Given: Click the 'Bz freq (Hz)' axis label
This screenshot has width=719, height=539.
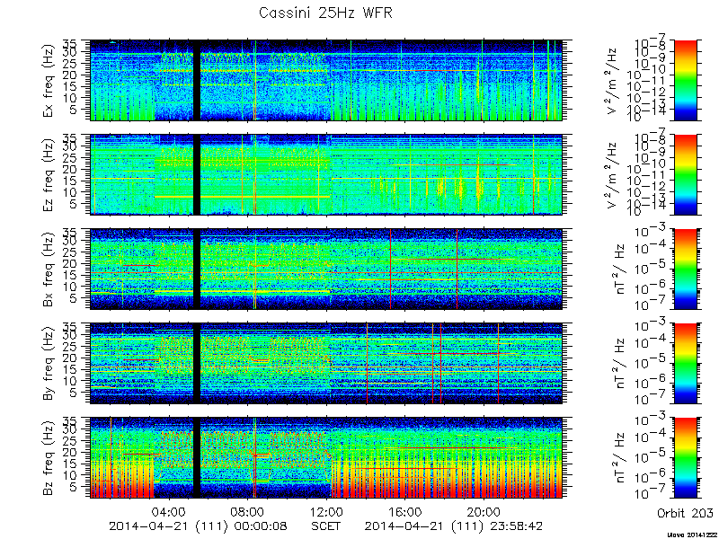Looking at the screenshot, I should click(49, 458).
